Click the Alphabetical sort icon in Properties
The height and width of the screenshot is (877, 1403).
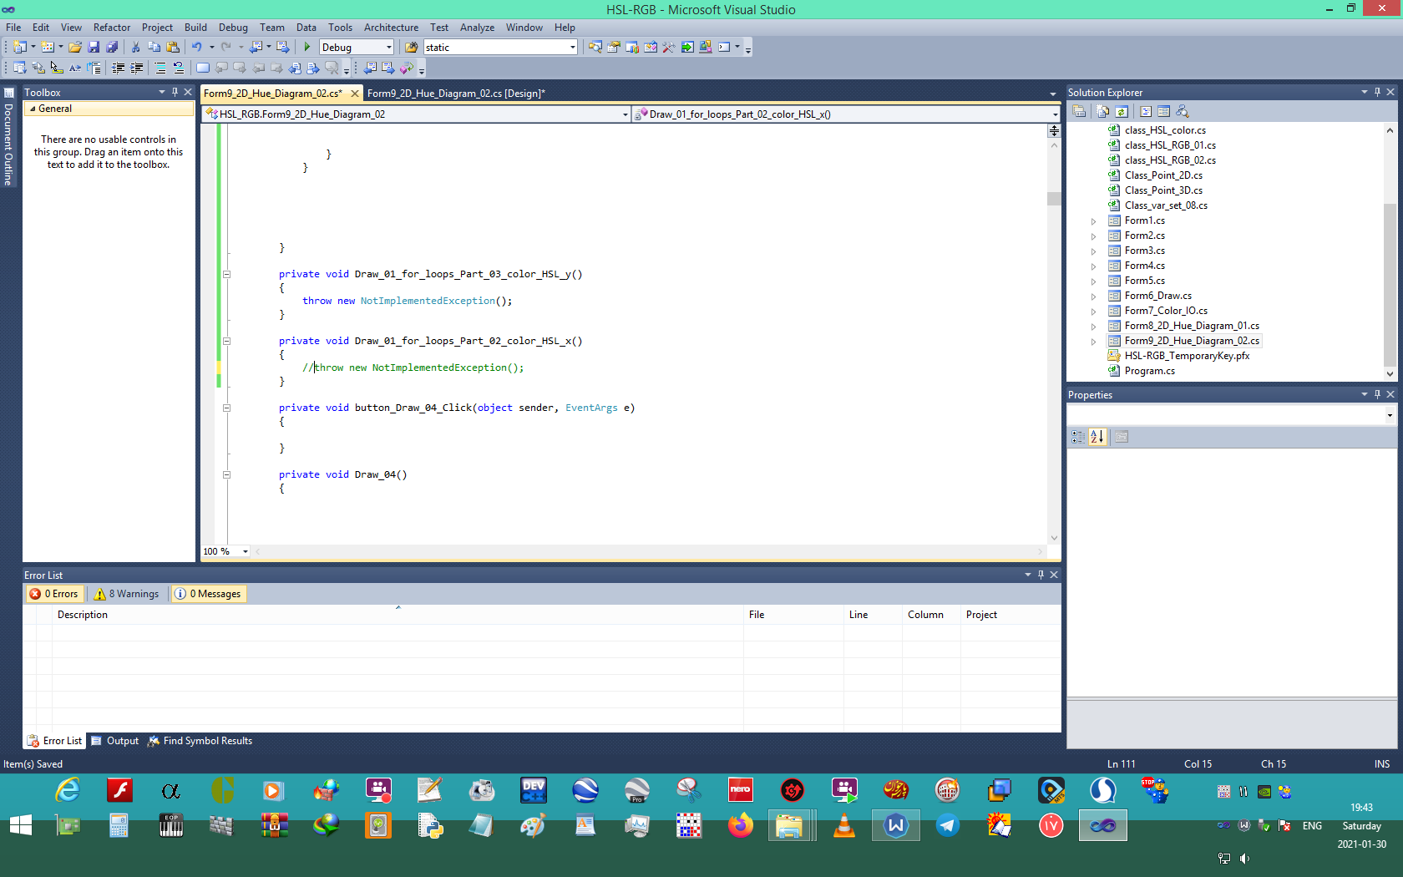click(1097, 437)
